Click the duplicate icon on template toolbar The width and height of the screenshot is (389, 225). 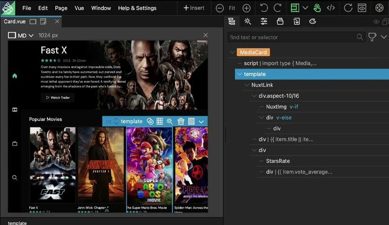point(150,121)
